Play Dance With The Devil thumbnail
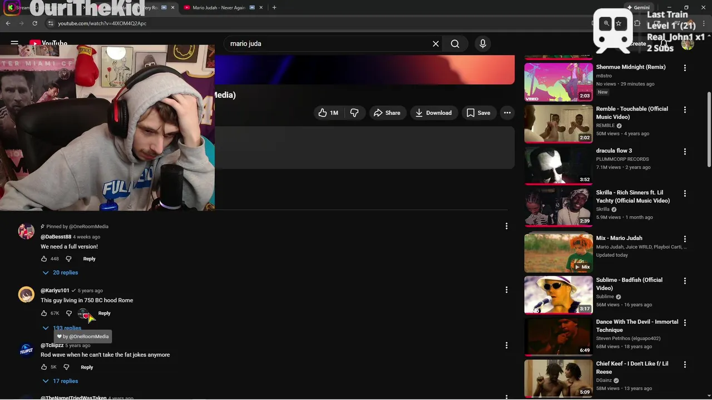This screenshot has height=400, width=712. click(x=558, y=337)
